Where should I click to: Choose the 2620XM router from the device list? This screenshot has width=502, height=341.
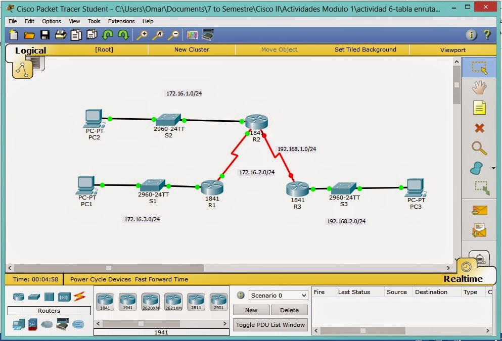click(x=151, y=302)
